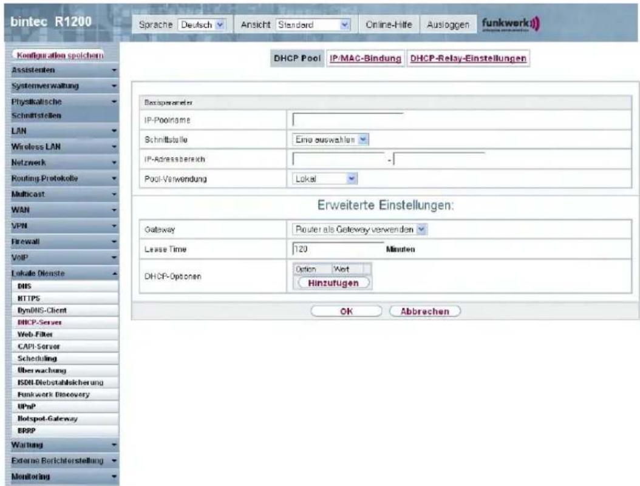The width and height of the screenshot is (640, 486).
Task: Open the Ansicht view dropdown
Action: 313,25
